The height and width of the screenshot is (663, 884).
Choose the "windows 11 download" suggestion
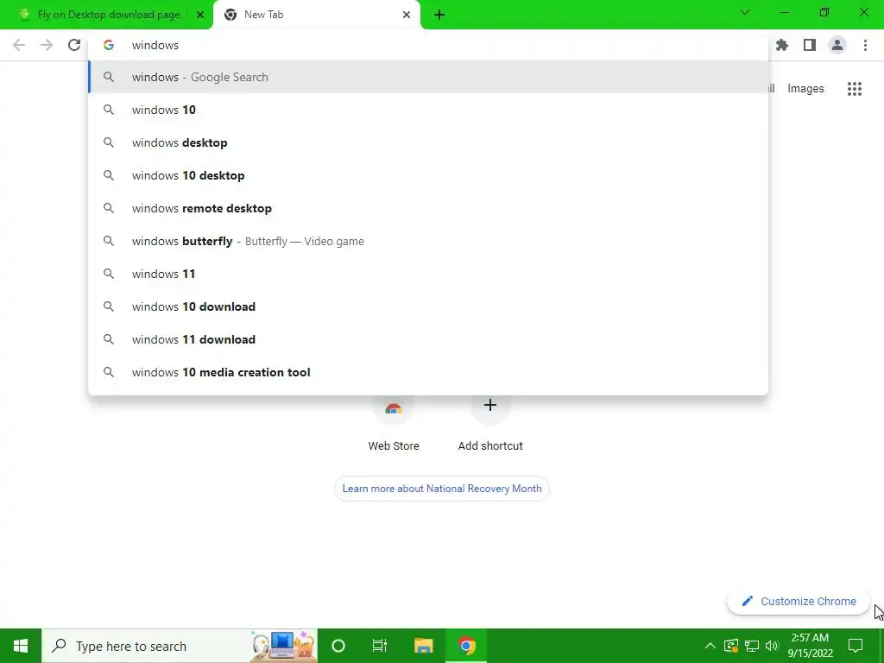[x=428, y=339]
